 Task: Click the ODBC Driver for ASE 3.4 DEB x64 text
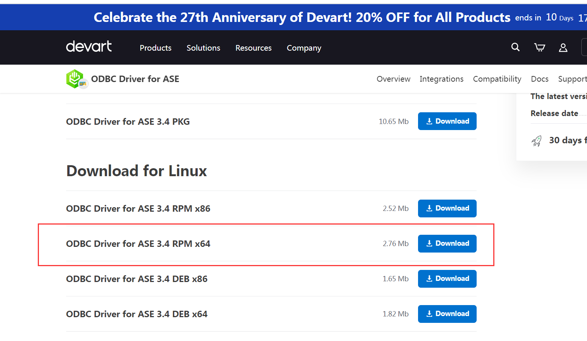click(137, 314)
